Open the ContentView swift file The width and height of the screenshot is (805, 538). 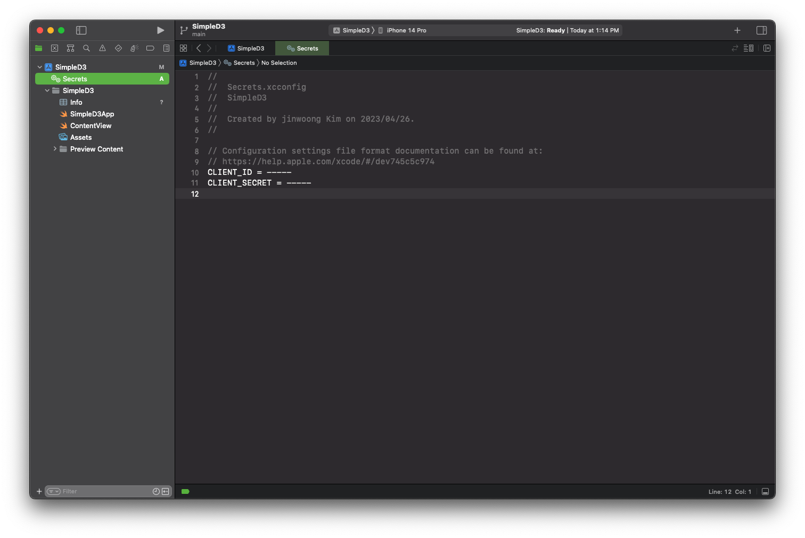[102, 125]
